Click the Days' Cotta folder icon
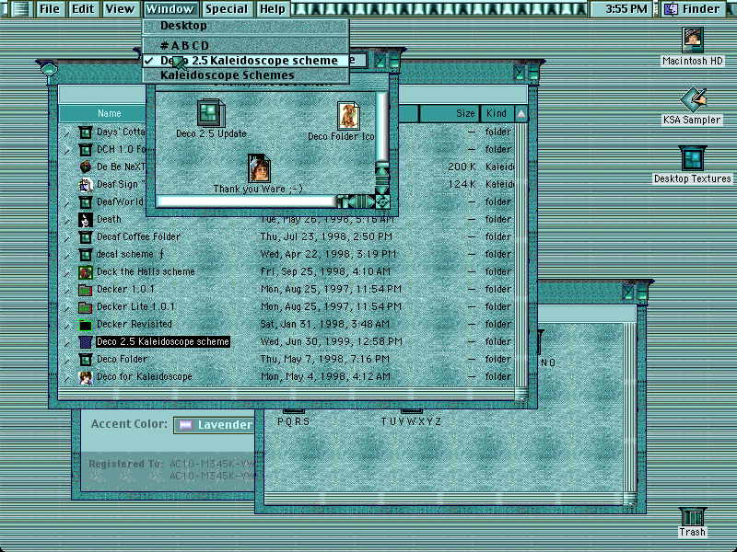Screen dimensions: 737x552 (x=85, y=132)
